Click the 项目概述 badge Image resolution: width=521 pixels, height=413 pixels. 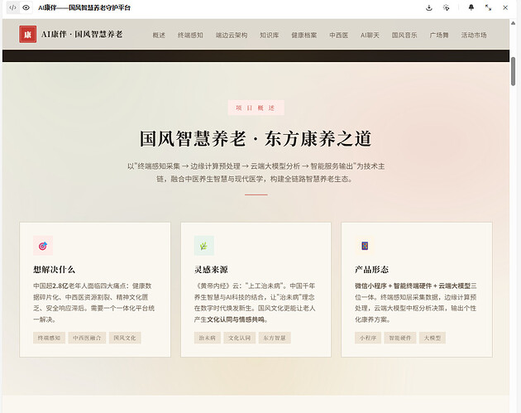[x=256, y=108]
